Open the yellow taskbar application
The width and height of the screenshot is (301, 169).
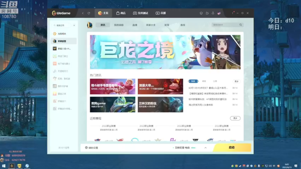[x=20, y=166]
